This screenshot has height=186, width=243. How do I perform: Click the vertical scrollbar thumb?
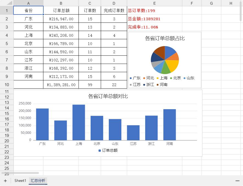(241, 11)
